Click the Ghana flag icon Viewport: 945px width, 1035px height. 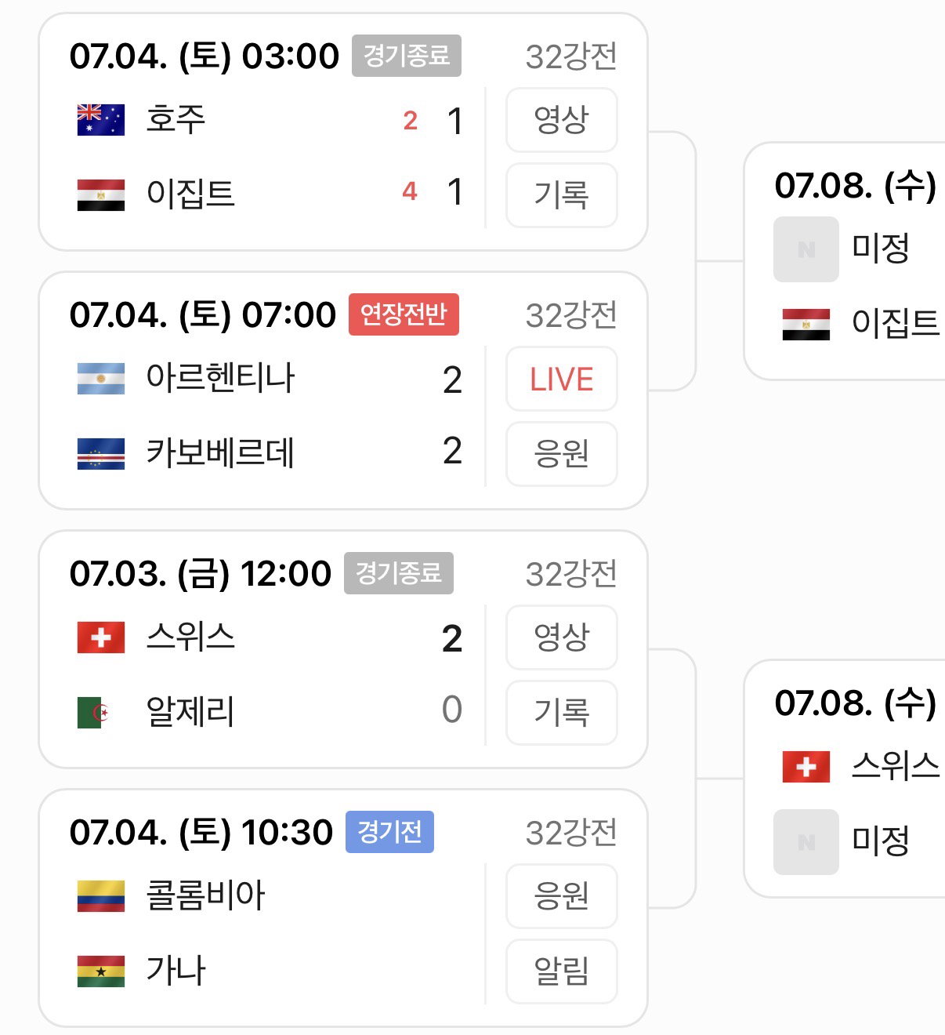pyautogui.click(x=101, y=971)
